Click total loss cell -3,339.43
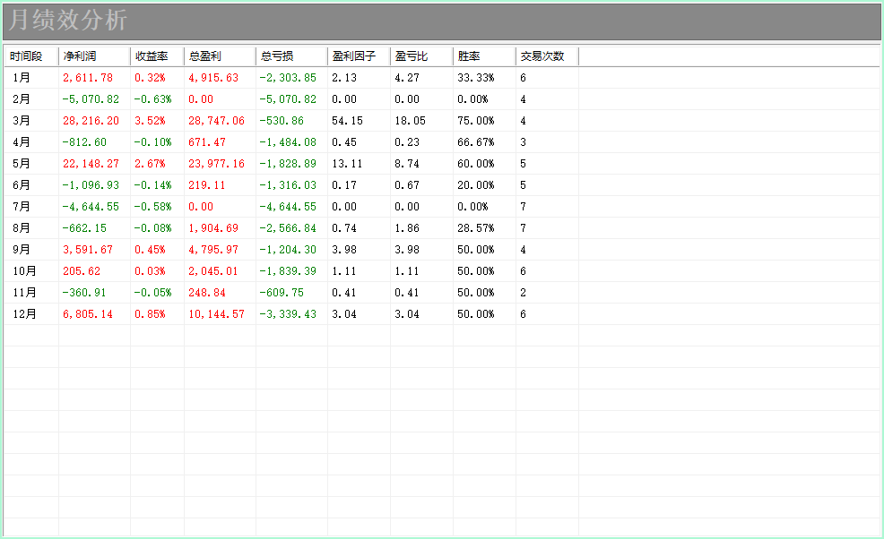The image size is (884, 539). pos(288,313)
